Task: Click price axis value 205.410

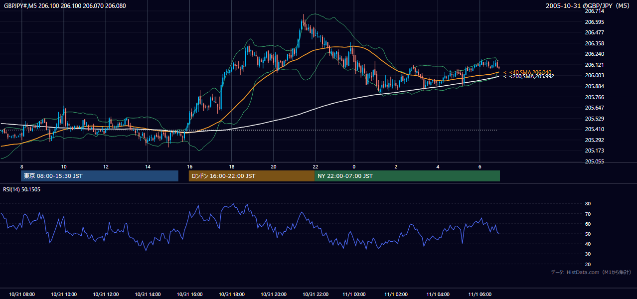Action: pyautogui.click(x=595, y=129)
